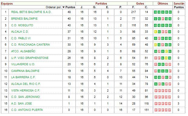Open the LA BARRERA C.F. team link
The width and height of the screenshot is (188, 116).
point(23,77)
